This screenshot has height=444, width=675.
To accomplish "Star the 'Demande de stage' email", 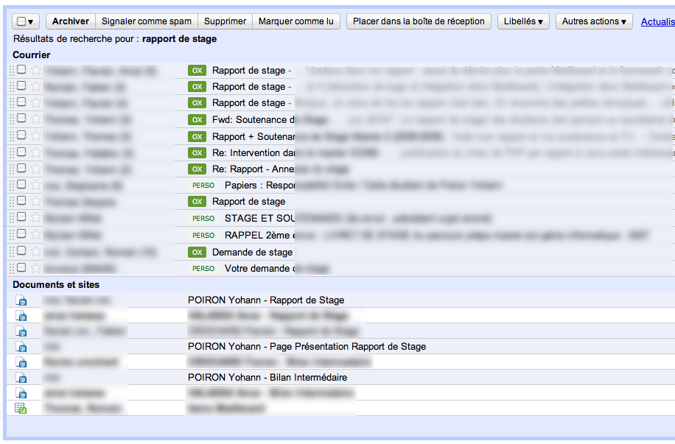I will (35, 252).
